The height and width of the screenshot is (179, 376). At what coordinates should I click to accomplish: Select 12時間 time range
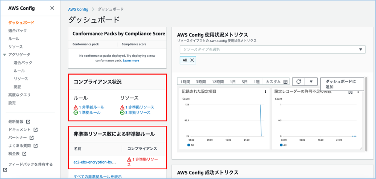coord(218,81)
